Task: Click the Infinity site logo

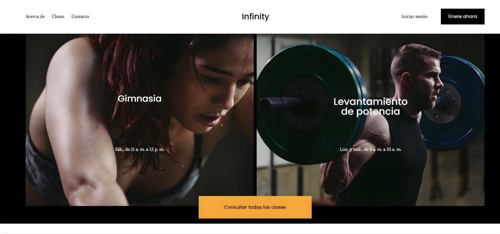Action: [255, 17]
